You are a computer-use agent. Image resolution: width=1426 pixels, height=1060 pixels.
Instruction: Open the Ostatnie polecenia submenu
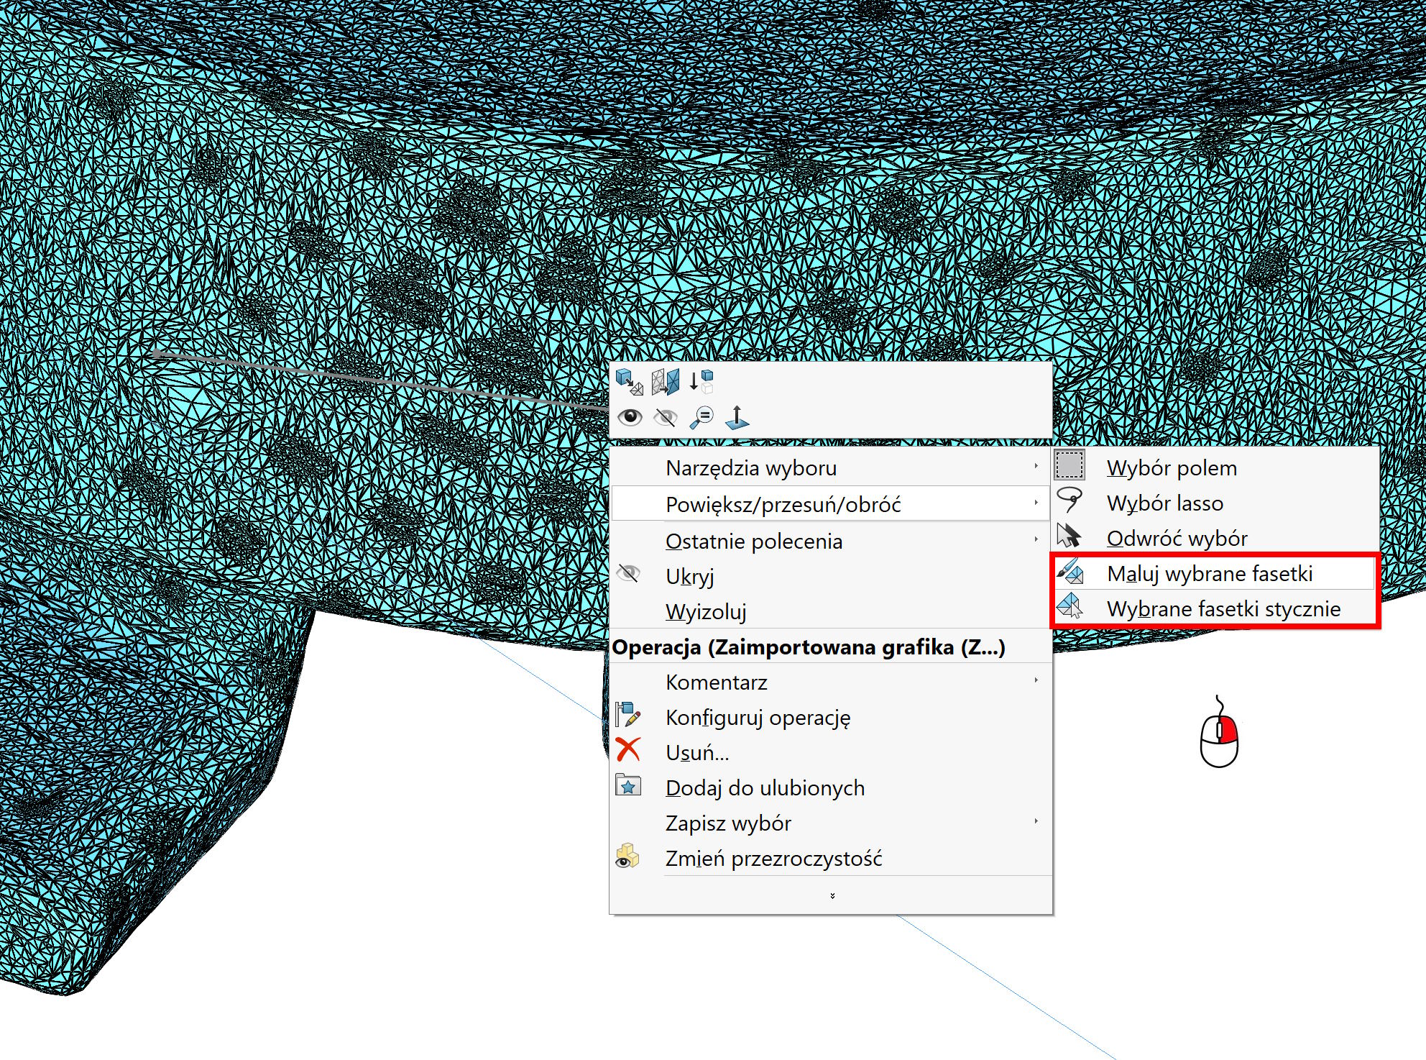click(x=753, y=542)
